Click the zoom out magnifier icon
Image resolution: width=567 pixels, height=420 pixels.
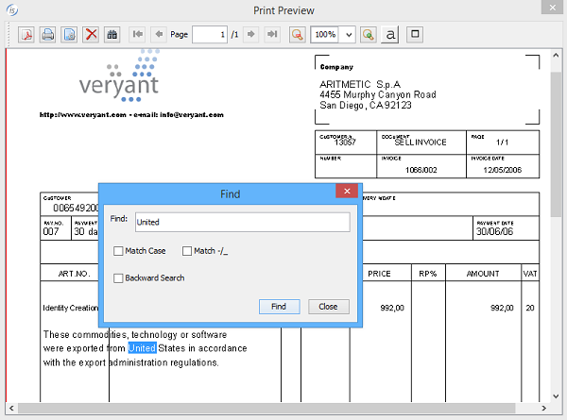pyautogui.click(x=298, y=34)
